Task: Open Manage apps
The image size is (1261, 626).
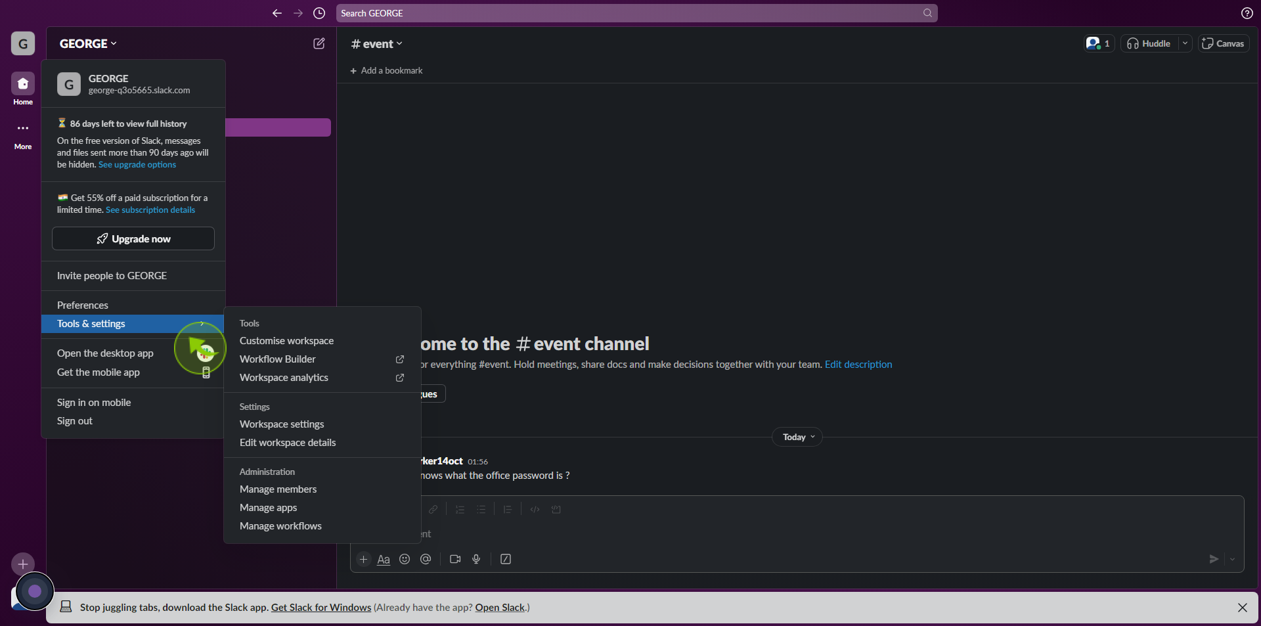Action: [x=322, y=508]
